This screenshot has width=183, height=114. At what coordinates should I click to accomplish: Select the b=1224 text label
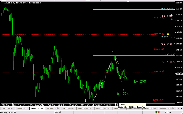(123, 94)
